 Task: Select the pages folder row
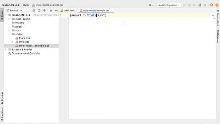point(31,27)
